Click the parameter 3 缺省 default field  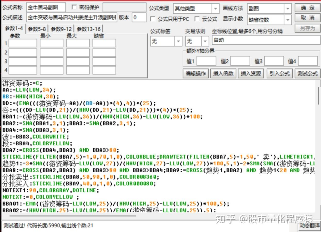(104, 61)
